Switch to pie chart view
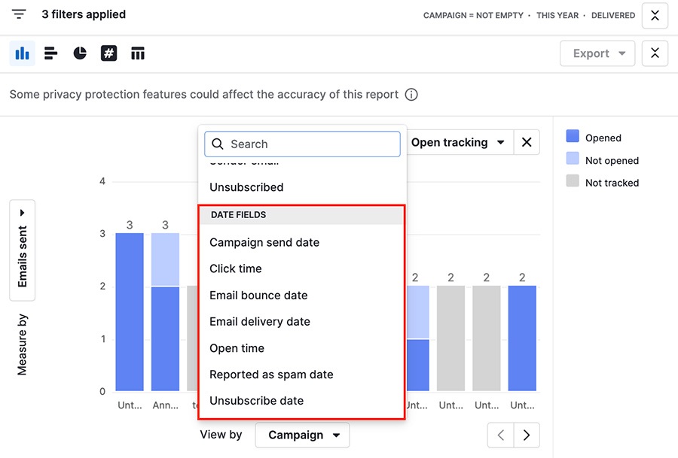The image size is (678, 458). (x=80, y=53)
